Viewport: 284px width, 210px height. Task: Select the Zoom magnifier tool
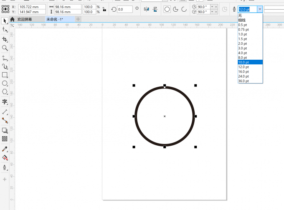click(x=5, y=48)
